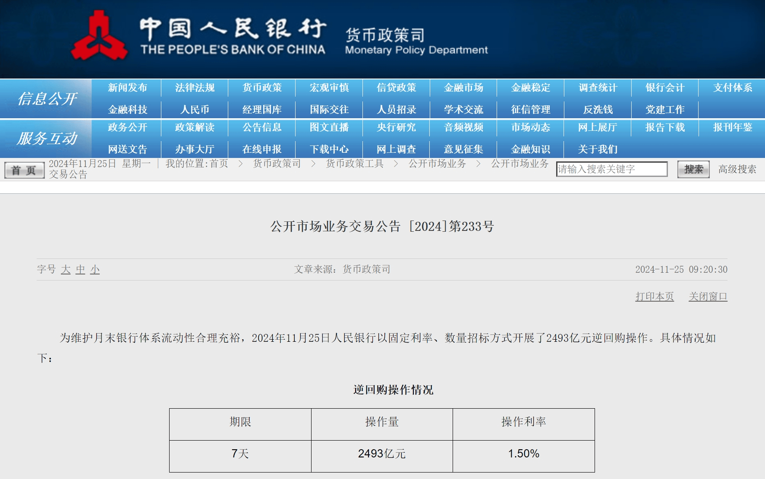Open 办事大厅 service link
This screenshot has height=479, width=765.
tap(195, 149)
